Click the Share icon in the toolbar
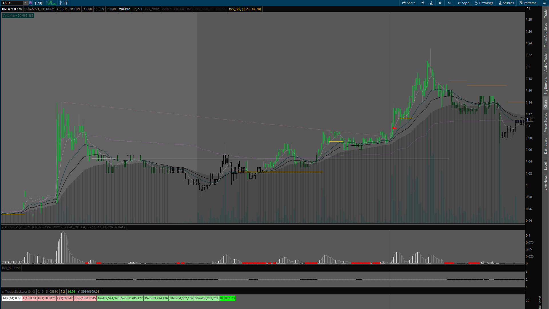The image size is (549, 309). pos(408,3)
